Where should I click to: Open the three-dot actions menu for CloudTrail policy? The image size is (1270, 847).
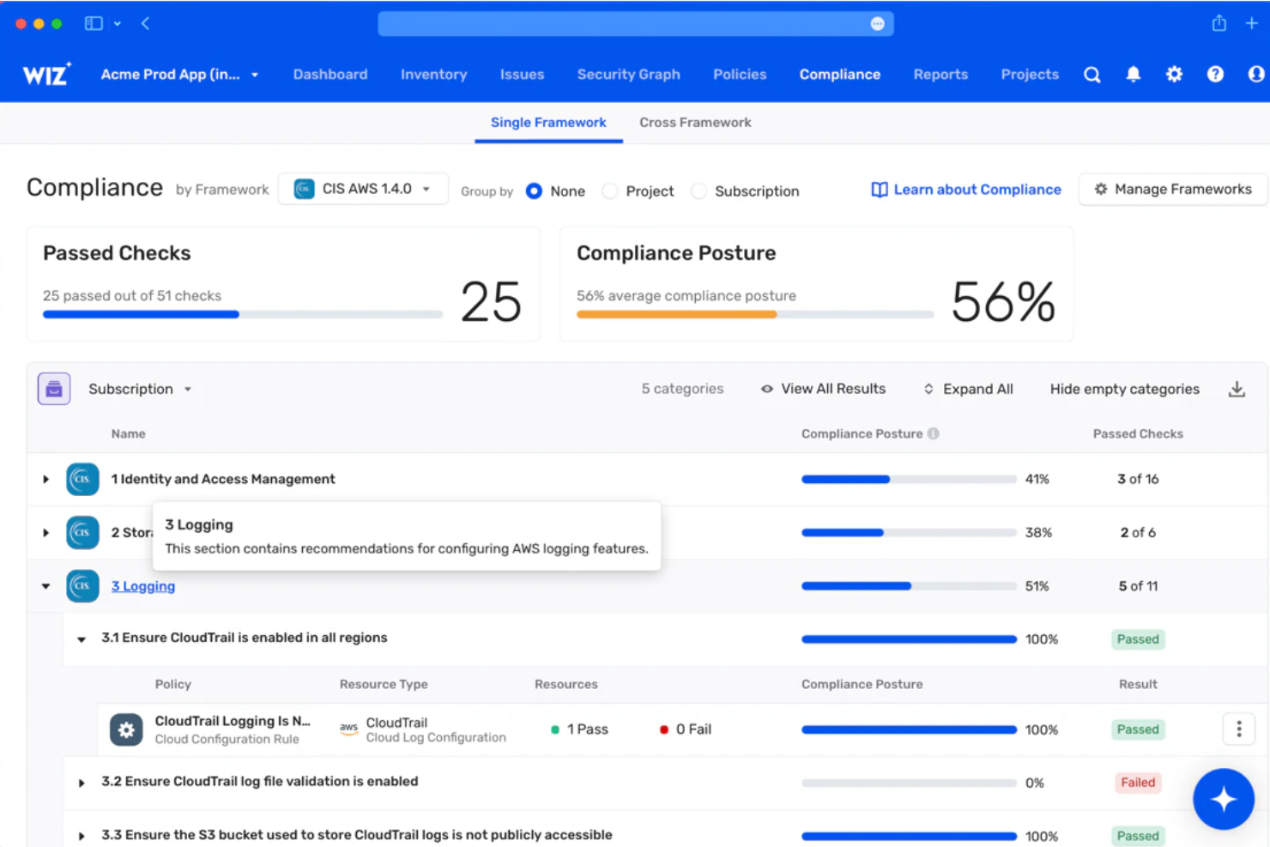(x=1238, y=729)
